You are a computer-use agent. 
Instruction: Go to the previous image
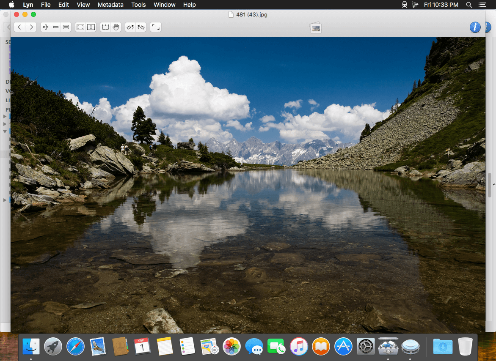pyautogui.click(x=19, y=27)
